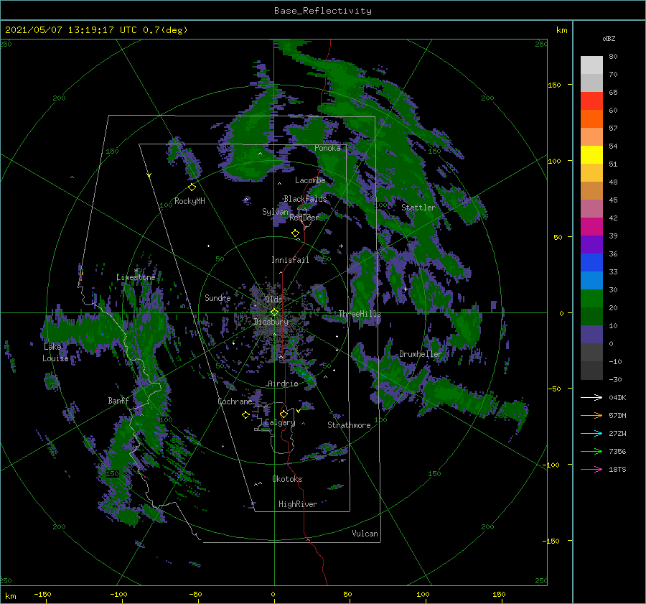Click the Calgary city label
Screen dimensions: 646x604
[x=280, y=422]
